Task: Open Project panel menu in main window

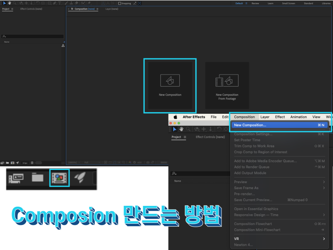Action: pos(12,9)
